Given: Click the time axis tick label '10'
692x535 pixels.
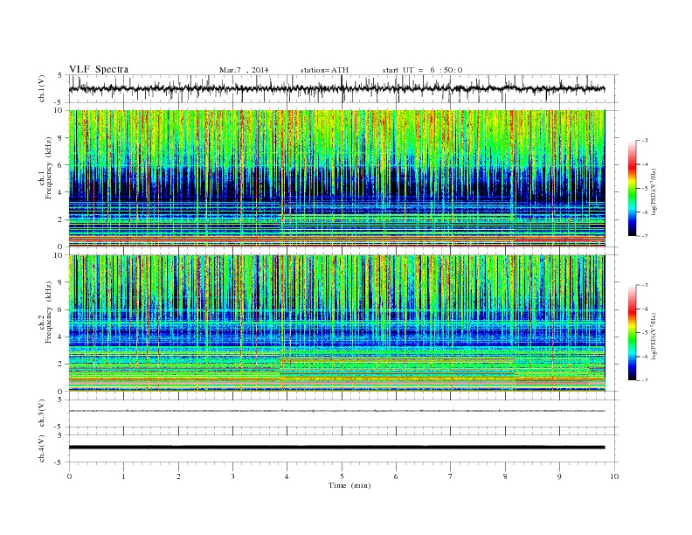Looking at the screenshot, I should coord(614,476).
